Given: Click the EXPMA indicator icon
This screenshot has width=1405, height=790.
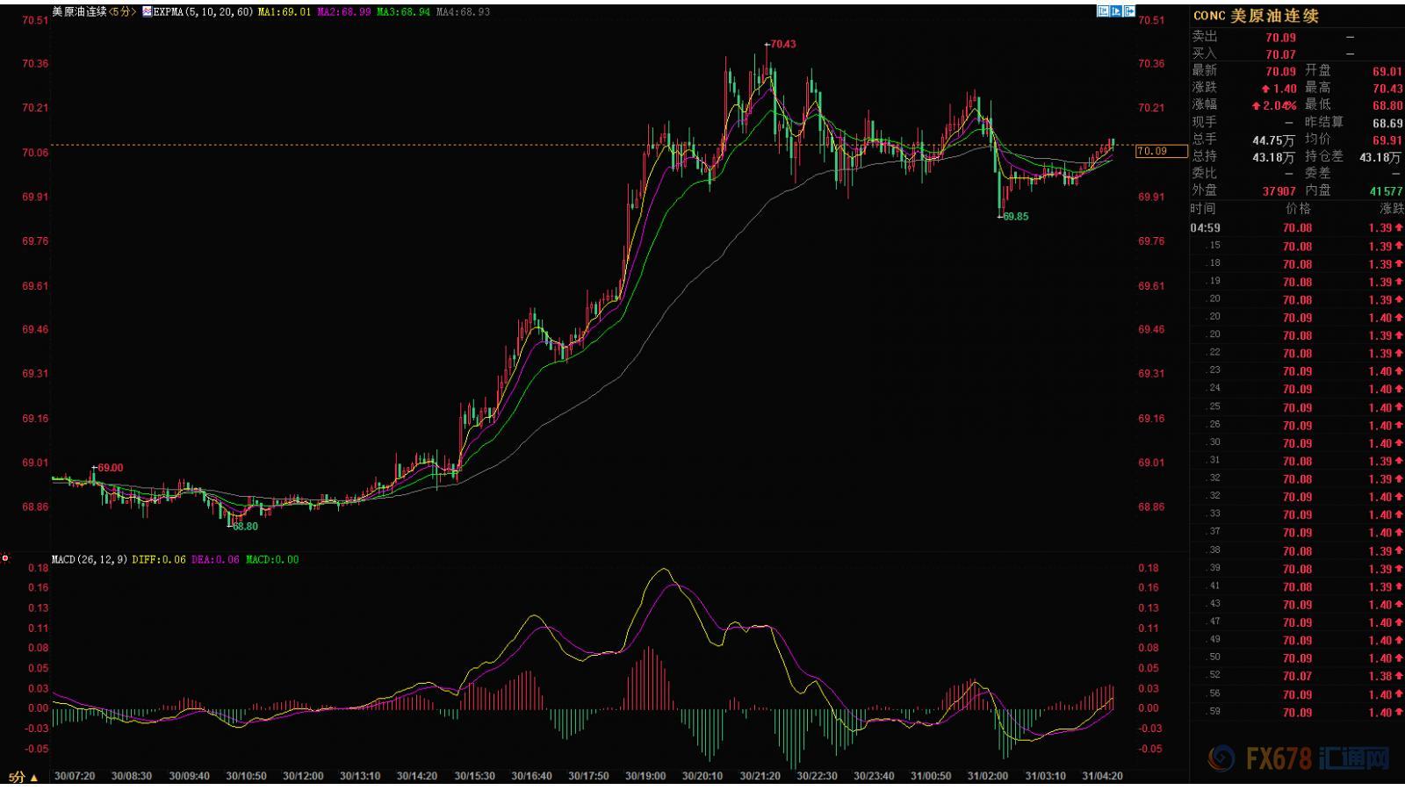Looking at the screenshot, I should (x=147, y=12).
